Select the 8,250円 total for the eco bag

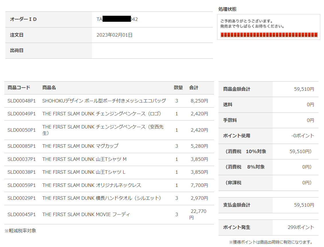pyautogui.click(x=199, y=101)
